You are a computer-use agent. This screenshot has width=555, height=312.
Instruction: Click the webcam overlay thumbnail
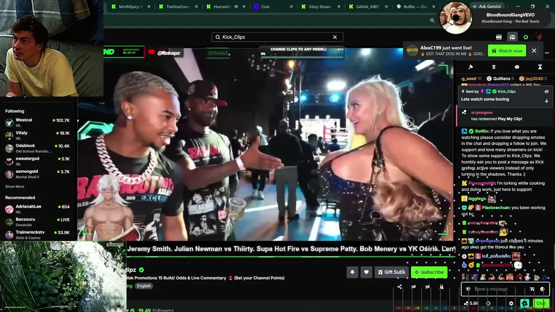tap(52, 48)
